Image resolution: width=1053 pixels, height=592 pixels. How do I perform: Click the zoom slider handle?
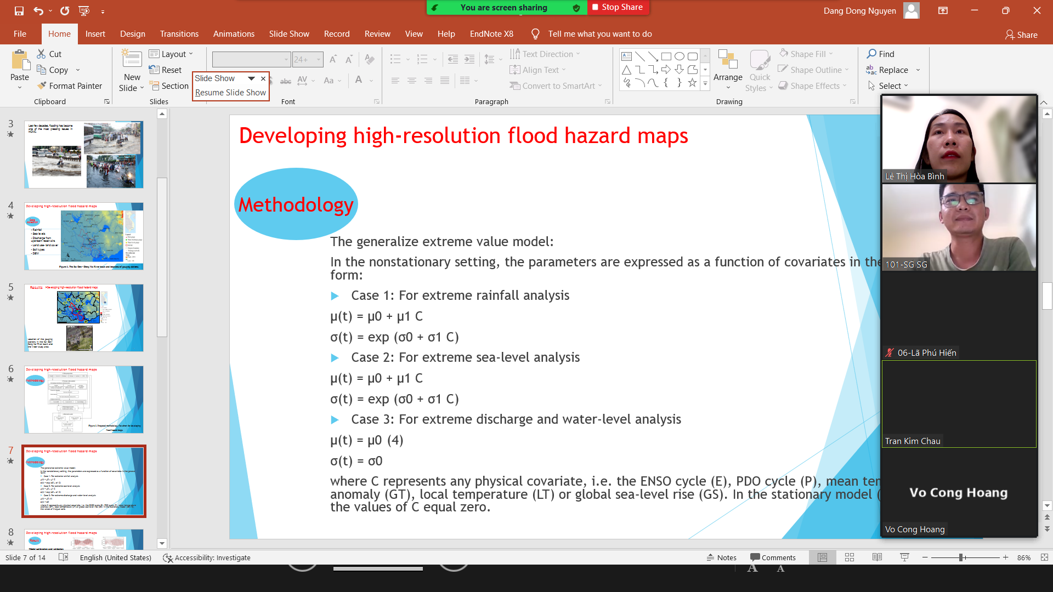[x=961, y=557]
